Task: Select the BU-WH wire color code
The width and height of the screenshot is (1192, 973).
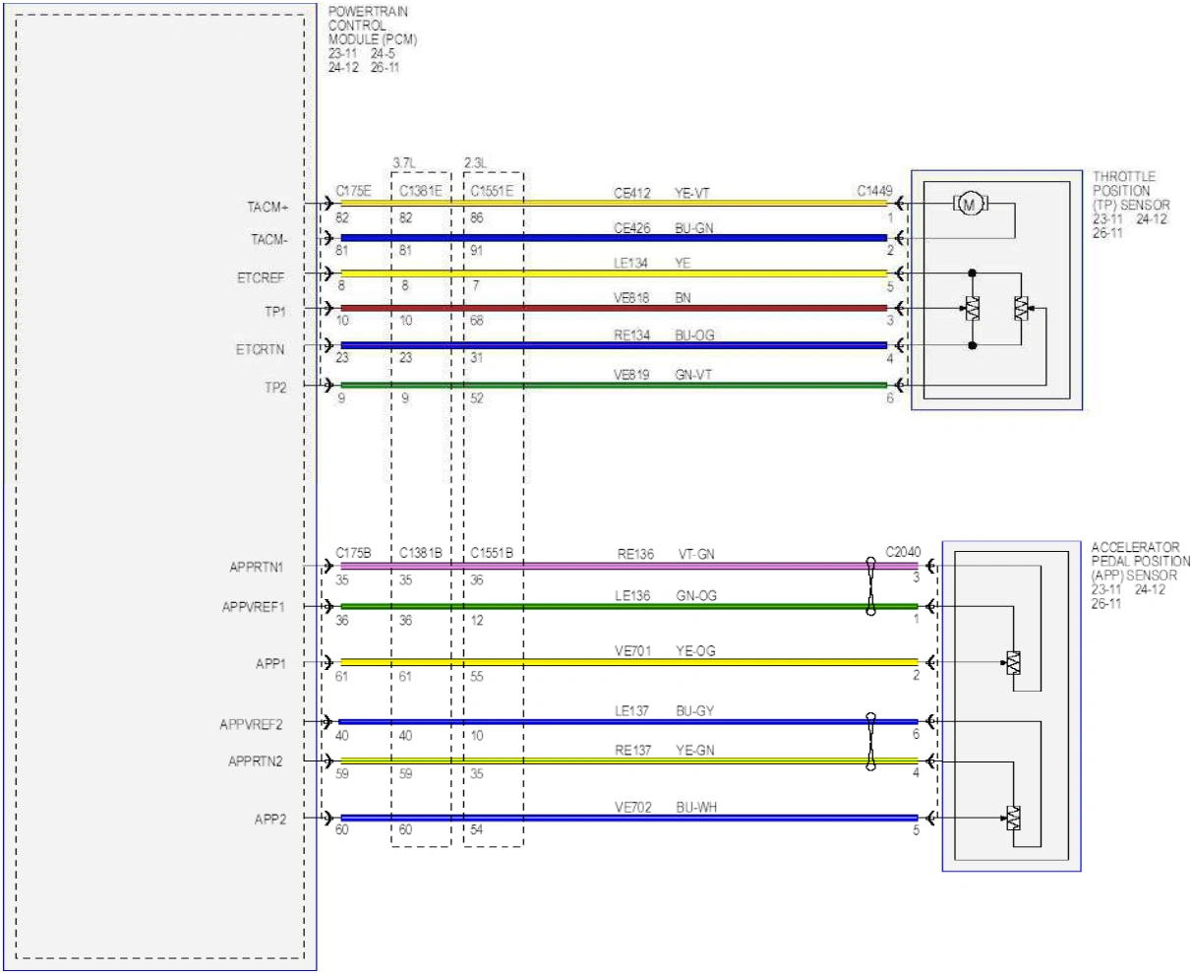Action: (x=696, y=807)
